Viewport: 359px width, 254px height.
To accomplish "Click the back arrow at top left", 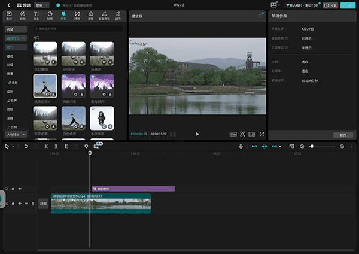I will pyautogui.click(x=9, y=5).
